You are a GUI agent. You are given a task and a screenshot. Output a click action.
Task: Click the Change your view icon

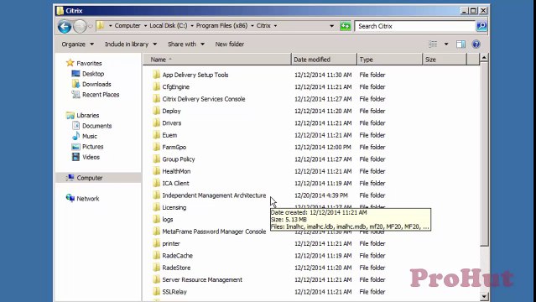(x=433, y=44)
